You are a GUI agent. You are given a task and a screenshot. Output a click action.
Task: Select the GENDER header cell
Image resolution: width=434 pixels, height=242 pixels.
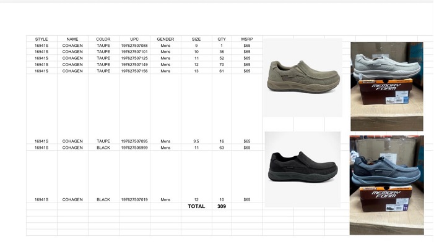point(165,39)
